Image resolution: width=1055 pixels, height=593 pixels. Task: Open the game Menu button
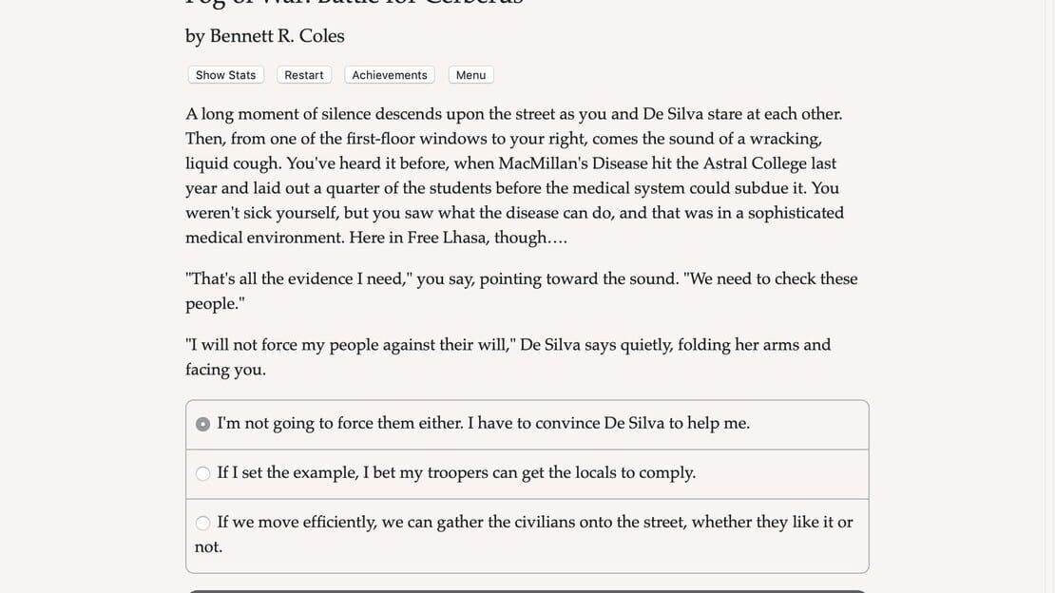point(471,75)
